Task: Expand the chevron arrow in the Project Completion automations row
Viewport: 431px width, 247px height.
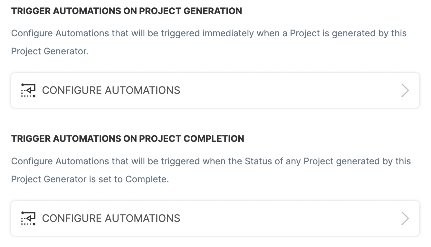Action: (x=405, y=218)
